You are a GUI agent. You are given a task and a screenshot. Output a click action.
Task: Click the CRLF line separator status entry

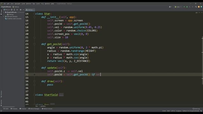pos(168,111)
